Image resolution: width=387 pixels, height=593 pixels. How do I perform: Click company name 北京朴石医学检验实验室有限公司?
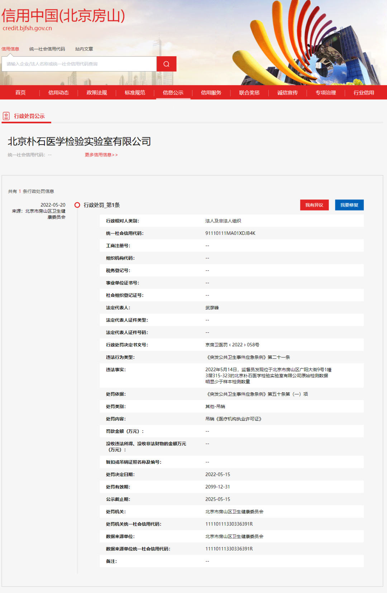[79, 141]
